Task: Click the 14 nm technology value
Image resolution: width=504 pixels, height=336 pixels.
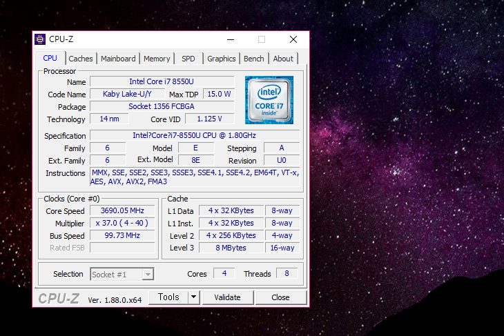Action: [x=109, y=119]
